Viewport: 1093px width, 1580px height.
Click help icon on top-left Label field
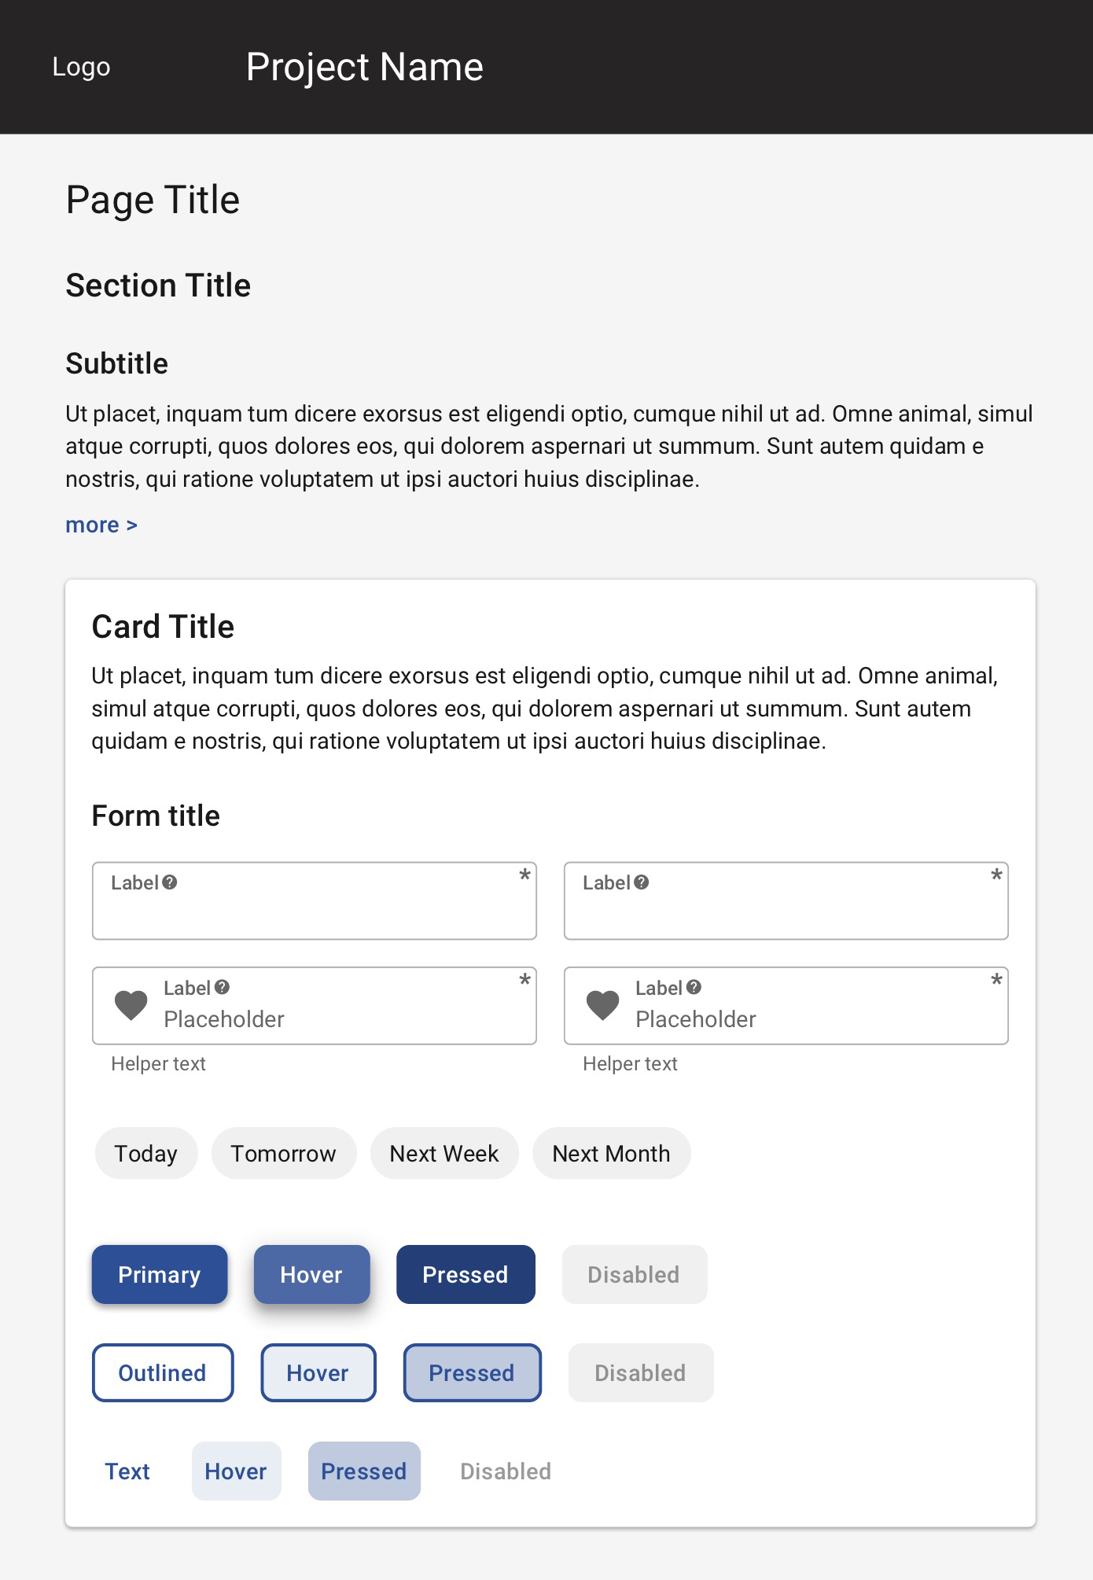[170, 882]
